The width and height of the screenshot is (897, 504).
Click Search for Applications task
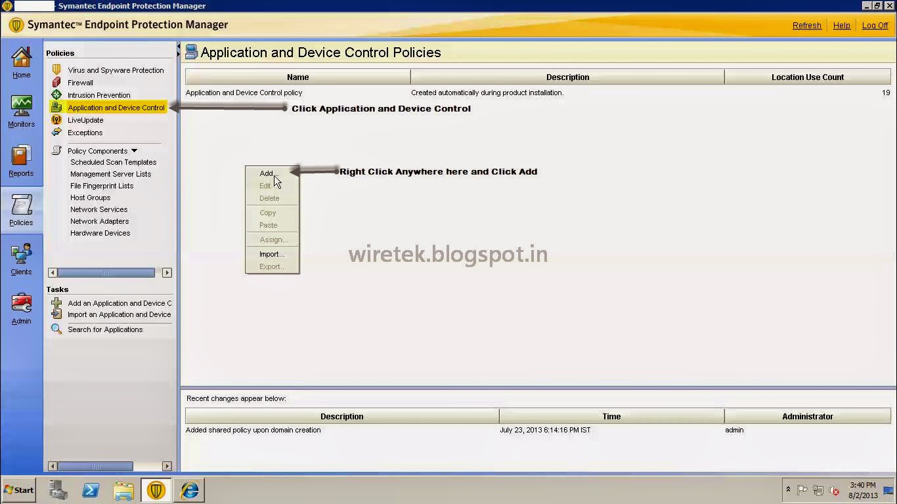[x=105, y=329]
